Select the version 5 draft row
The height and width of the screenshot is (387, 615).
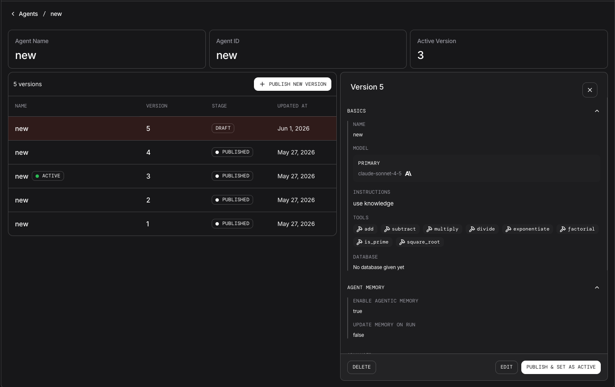(172, 128)
